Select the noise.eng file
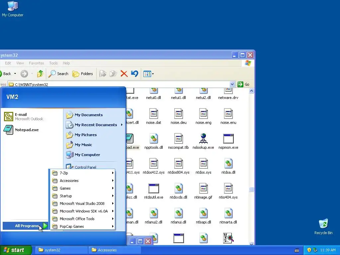The height and width of the screenshot is (255, 340). (204, 117)
